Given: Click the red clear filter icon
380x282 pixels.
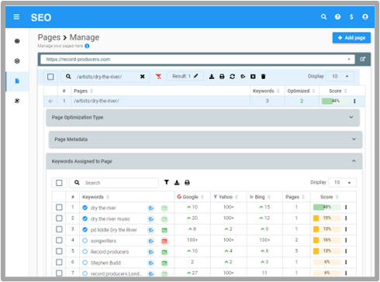Looking at the screenshot, I should 158,77.
